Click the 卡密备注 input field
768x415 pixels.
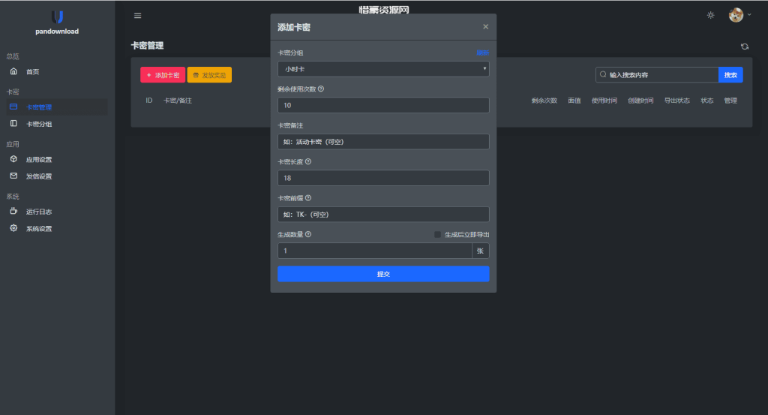tap(383, 142)
